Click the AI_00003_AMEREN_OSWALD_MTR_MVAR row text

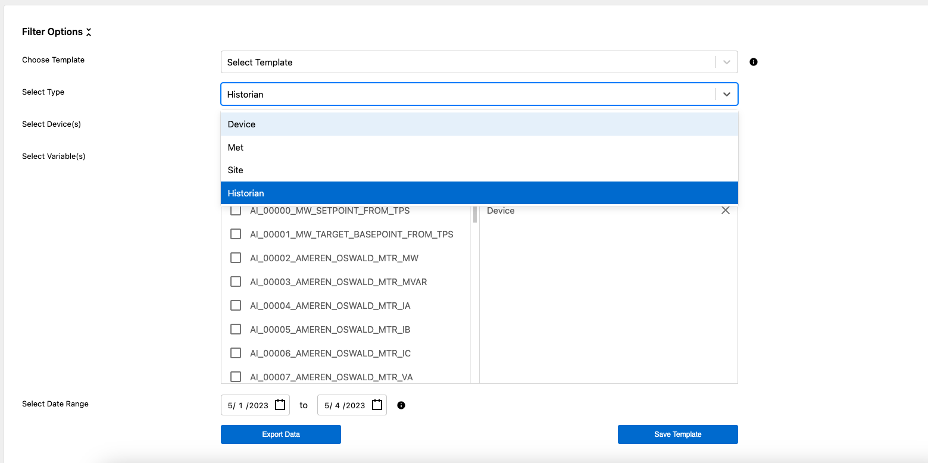point(339,281)
